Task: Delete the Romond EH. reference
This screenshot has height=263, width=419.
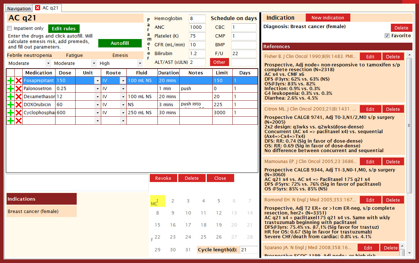Action: 393,200
